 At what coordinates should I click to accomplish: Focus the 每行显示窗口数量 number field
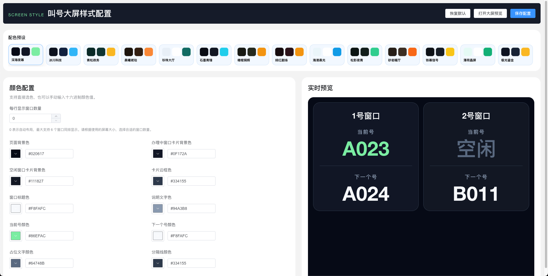[31, 118]
